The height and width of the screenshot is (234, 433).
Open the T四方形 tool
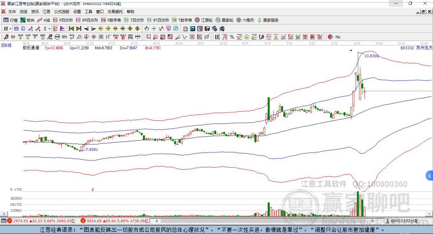point(134,20)
